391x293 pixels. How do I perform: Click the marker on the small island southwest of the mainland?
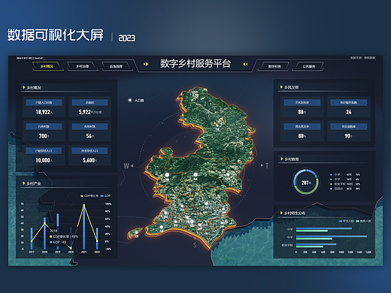[x=137, y=232]
